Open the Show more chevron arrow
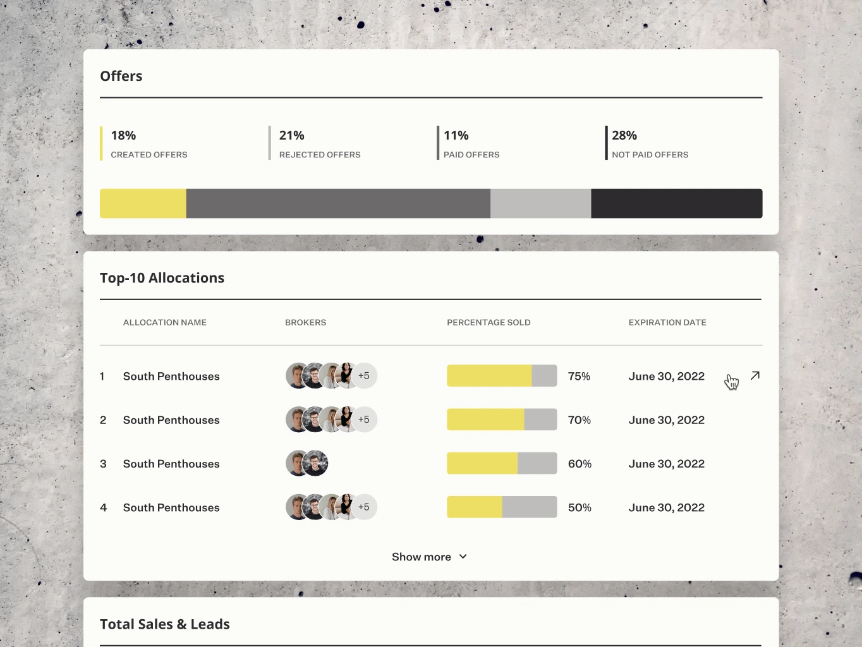Screen dimensions: 862x647 click(x=462, y=557)
